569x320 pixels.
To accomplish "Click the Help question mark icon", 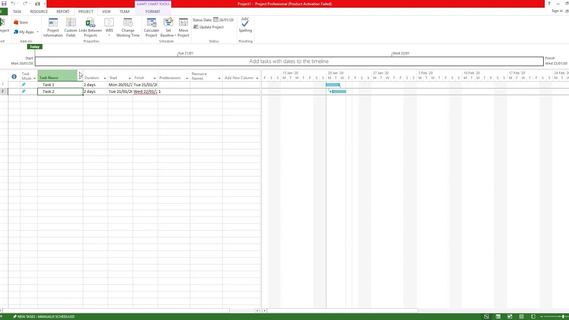I will click(549, 4).
